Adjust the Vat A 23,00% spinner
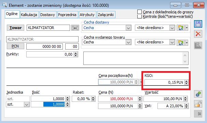Viewport: 207px width, 123px height. (x=186, y=106)
